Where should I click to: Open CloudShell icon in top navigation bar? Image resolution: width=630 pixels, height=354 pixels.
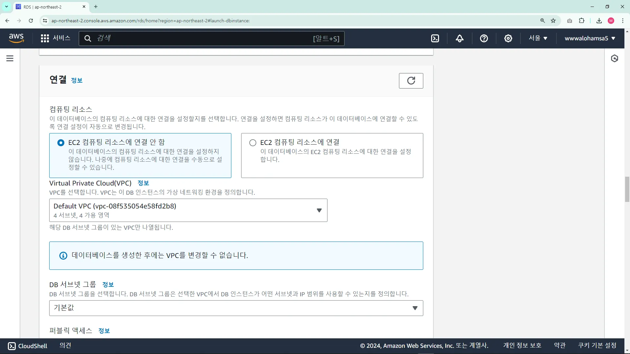[435, 38]
